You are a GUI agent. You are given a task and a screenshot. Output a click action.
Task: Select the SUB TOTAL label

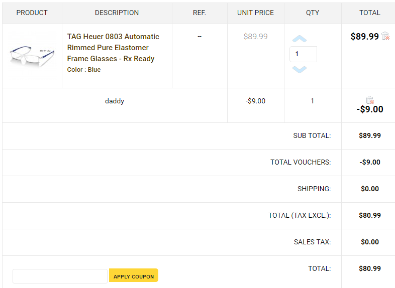click(312, 135)
